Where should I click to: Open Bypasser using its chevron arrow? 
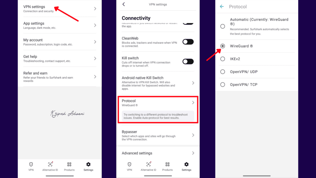pos(193,135)
